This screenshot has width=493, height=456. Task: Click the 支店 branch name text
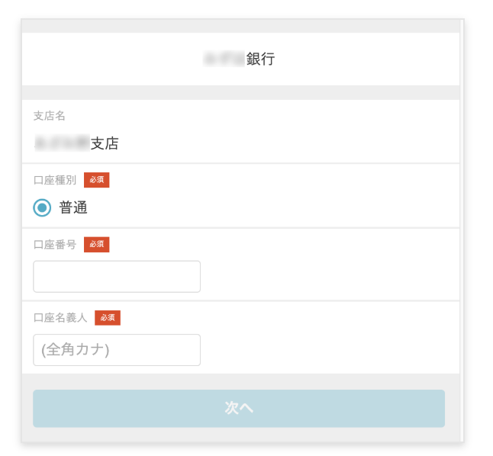105,143
